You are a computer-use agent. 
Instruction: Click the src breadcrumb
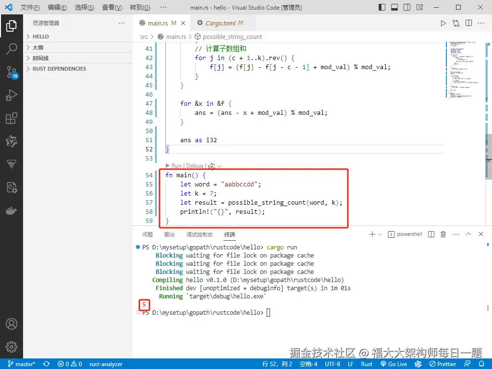click(x=144, y=37)
